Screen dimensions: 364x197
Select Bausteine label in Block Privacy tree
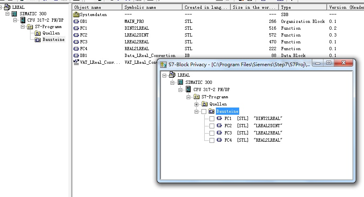[x=227, y=112]
